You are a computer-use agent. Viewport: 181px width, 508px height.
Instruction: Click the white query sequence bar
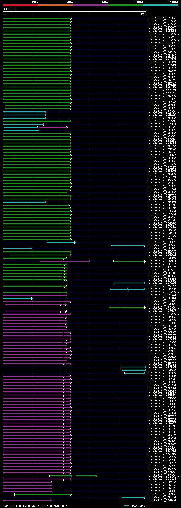pos(75,12)
